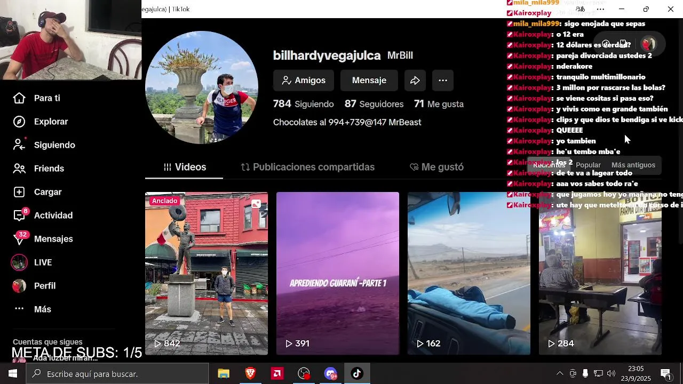Sort videos by Más antiguos
This screenshot has width=683, height=384.
(633, 165)
